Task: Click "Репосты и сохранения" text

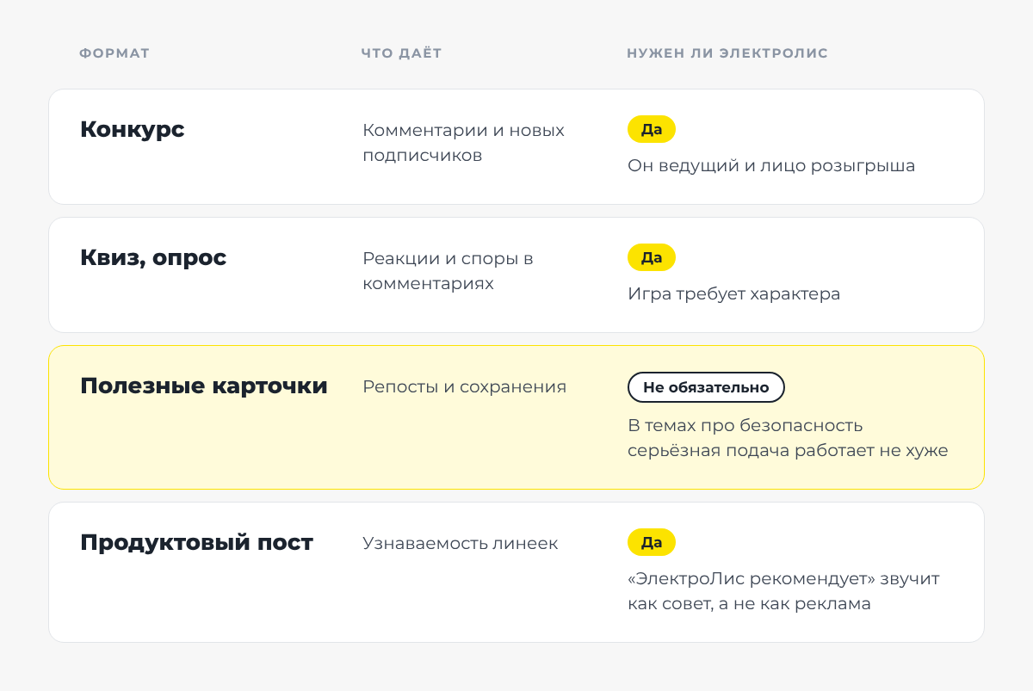Action: pyautogui.click(x=465, y=387)
